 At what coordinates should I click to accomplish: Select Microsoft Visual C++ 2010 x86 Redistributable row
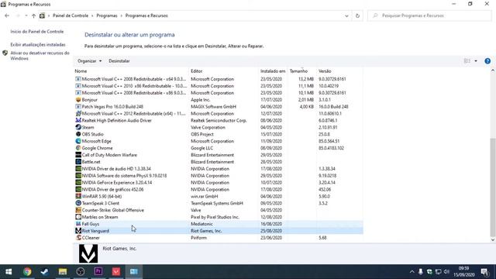[219, 86]
